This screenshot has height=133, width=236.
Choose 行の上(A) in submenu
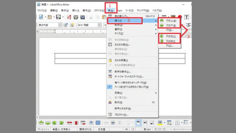169,21
